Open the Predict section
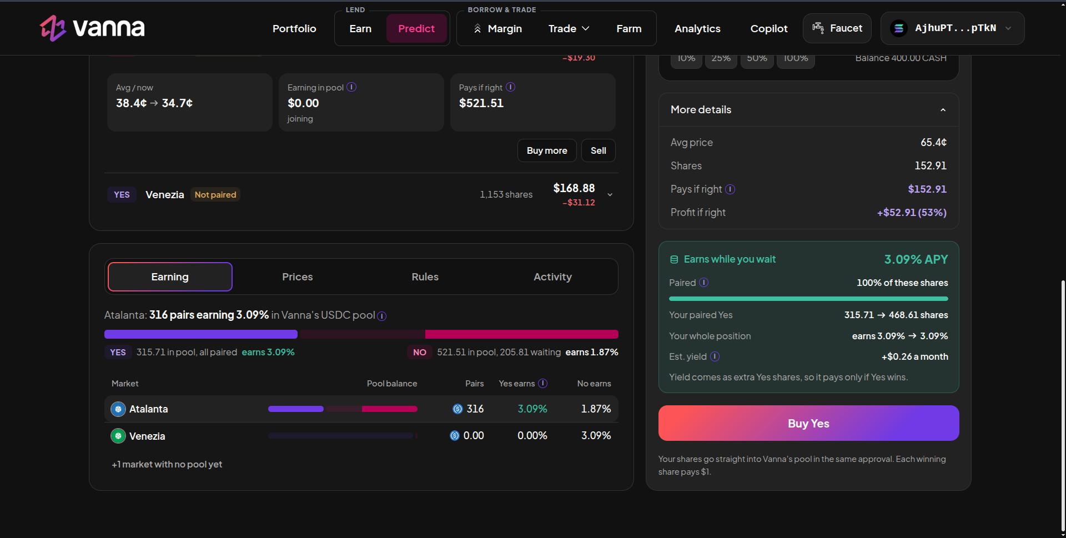The width and height of the screenshot is (1066, 538). click(x=416, y=28)
